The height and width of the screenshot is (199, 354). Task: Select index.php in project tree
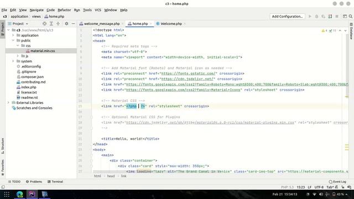pyautogui.click(x=28, y=87)
